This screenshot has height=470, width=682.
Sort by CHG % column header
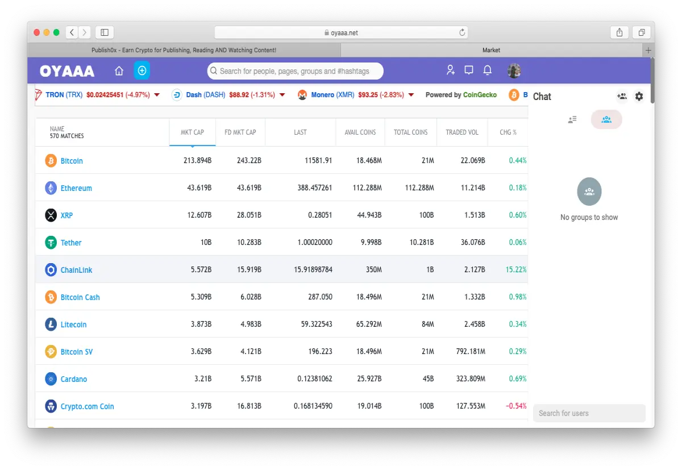pos(508,132)
